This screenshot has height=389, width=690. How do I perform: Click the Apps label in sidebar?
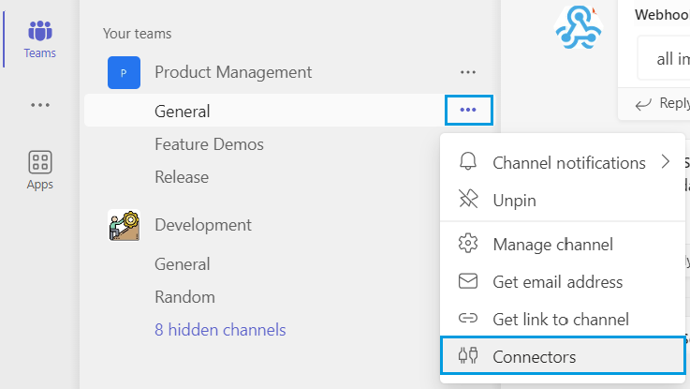(x=40, y=184)
